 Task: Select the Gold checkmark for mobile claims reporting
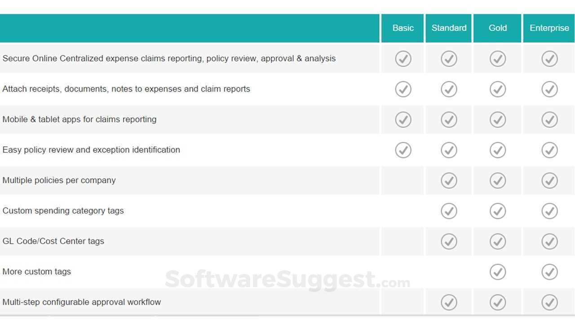pyautogui.click(x=497, y=119)
